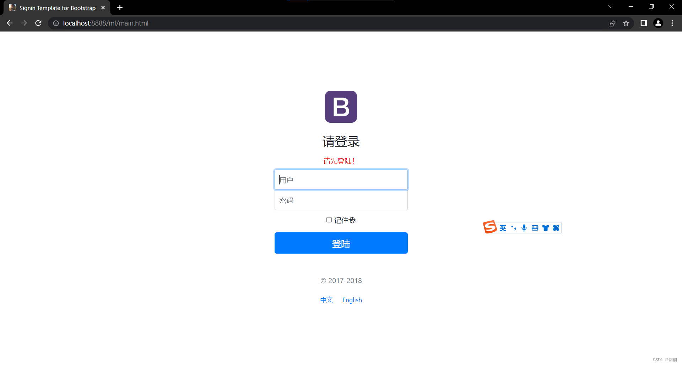The image size is (682, 365).
Task: Focus the 密码 password input field
Action: [x=341, y=200]
